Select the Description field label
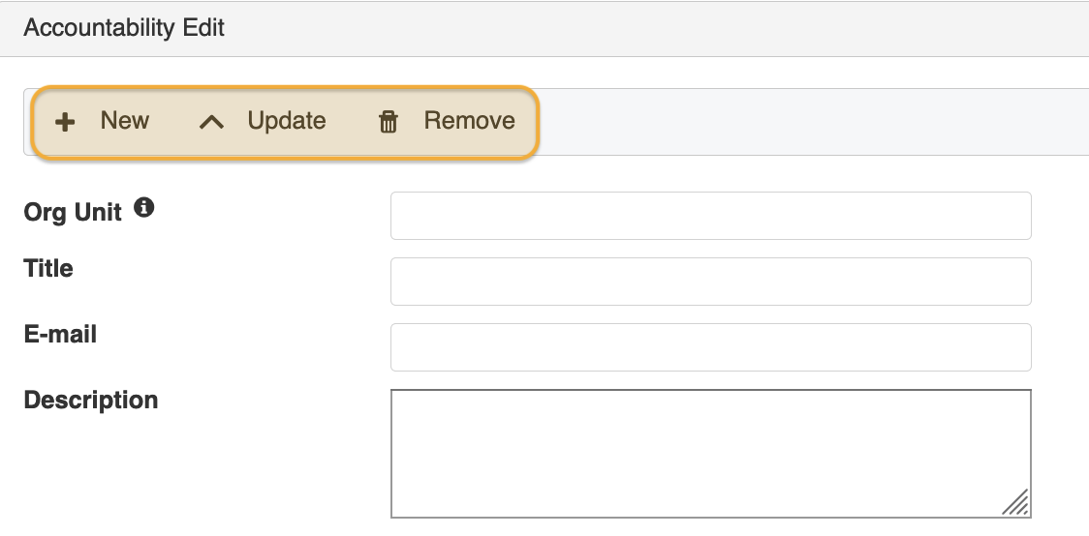 [91, 401]
